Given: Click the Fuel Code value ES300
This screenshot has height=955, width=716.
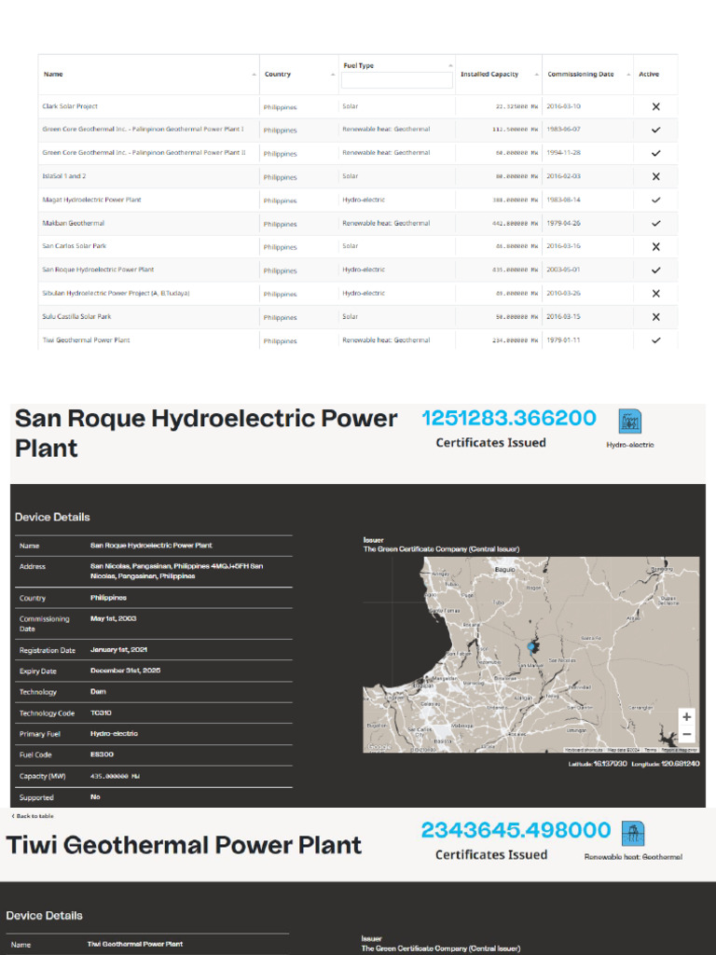Looking at the screenshot, I should 103,754.
